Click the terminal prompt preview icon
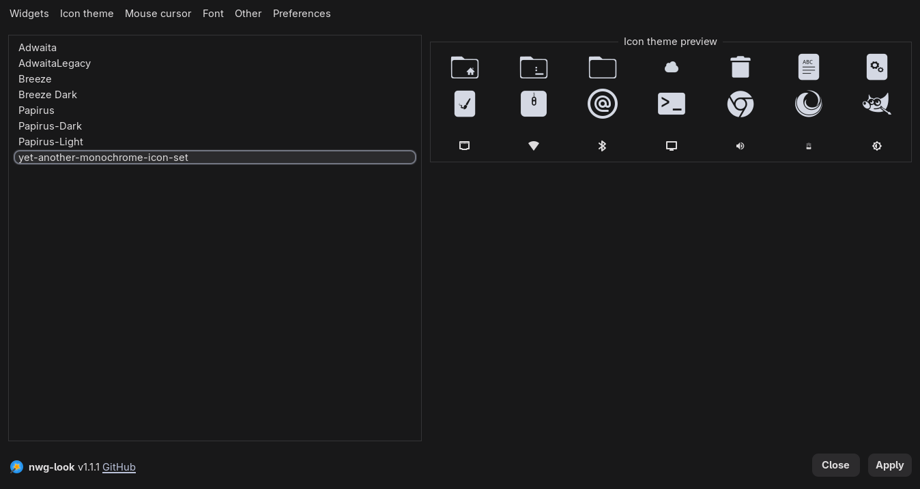This screenshot has width=920, height=489. click(672, 104)
